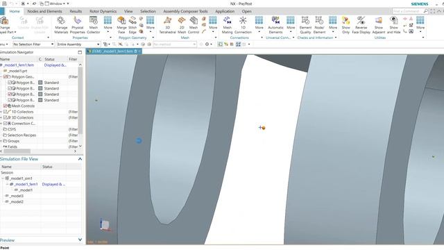The height and width of the screenshot is (250, 444).
Task: Uncheck the red-checked Polygon Body checkbox
Action: pyautogui.click(x=10, y=94)
